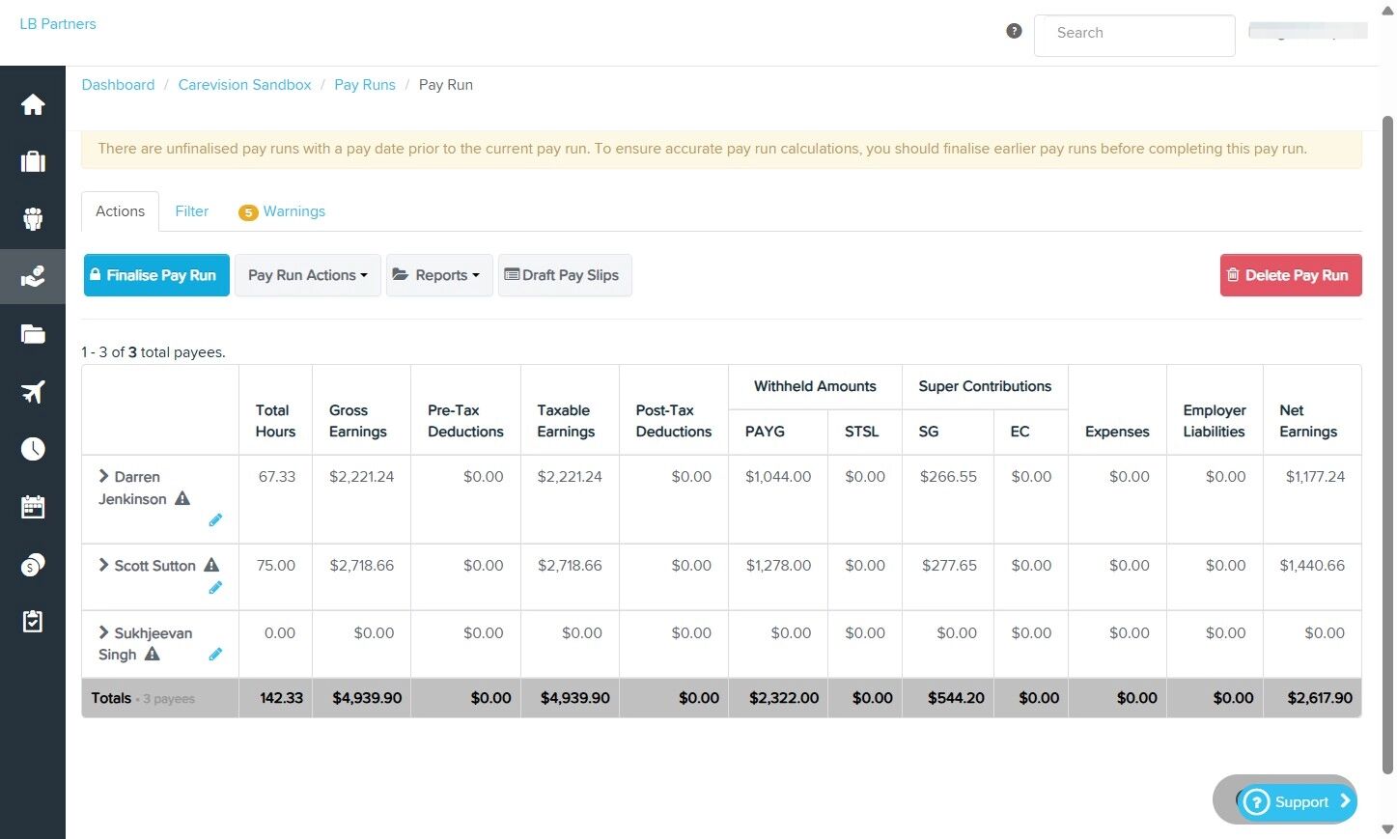Focus the Search input field
The height and width of the screenshot is (839, 1397).
click(1134, 35)
